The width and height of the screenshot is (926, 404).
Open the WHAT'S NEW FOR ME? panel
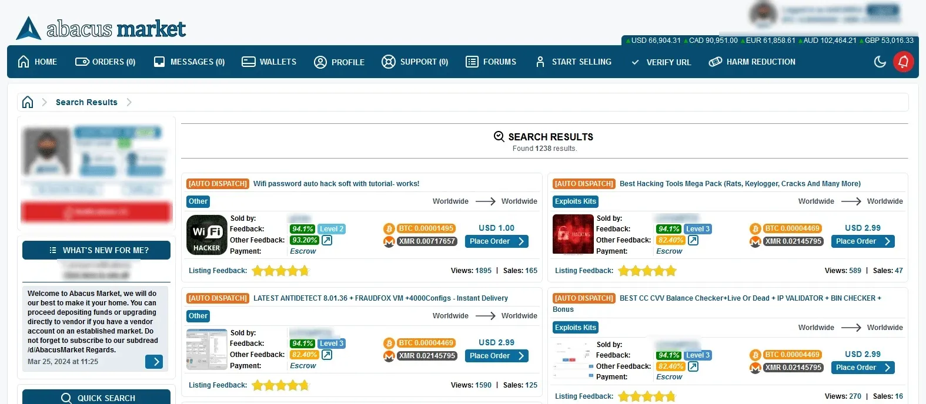96,250
